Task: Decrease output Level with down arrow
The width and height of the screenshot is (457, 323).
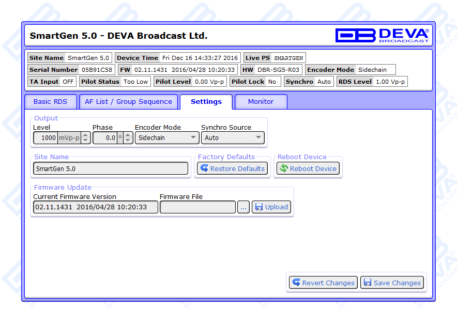Action: (86, 141)
